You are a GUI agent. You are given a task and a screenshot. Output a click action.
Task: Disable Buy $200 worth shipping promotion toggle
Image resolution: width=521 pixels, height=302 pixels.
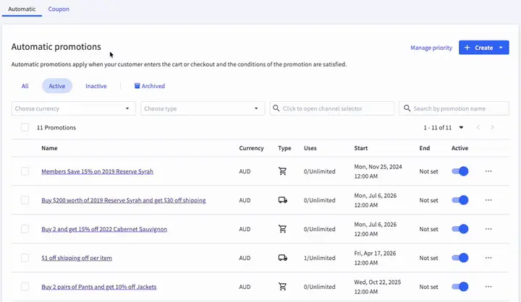click(460, 200)
